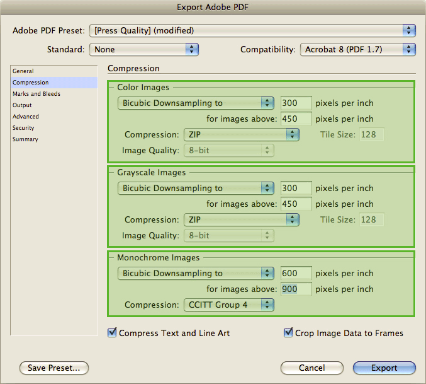Screen dimensions: 426x384
Task: Open the Security settings panel
Action: pos(23,128)
